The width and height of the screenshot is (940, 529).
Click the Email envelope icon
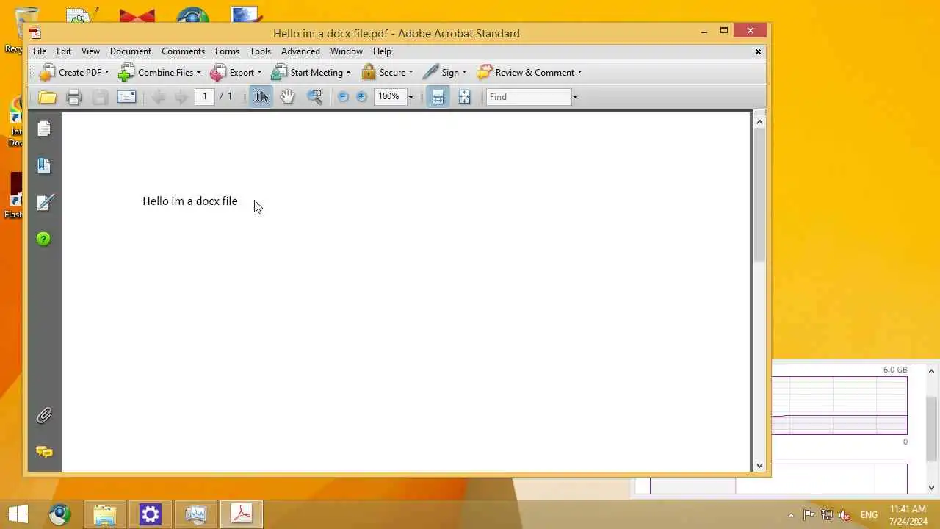pos(126,97)
